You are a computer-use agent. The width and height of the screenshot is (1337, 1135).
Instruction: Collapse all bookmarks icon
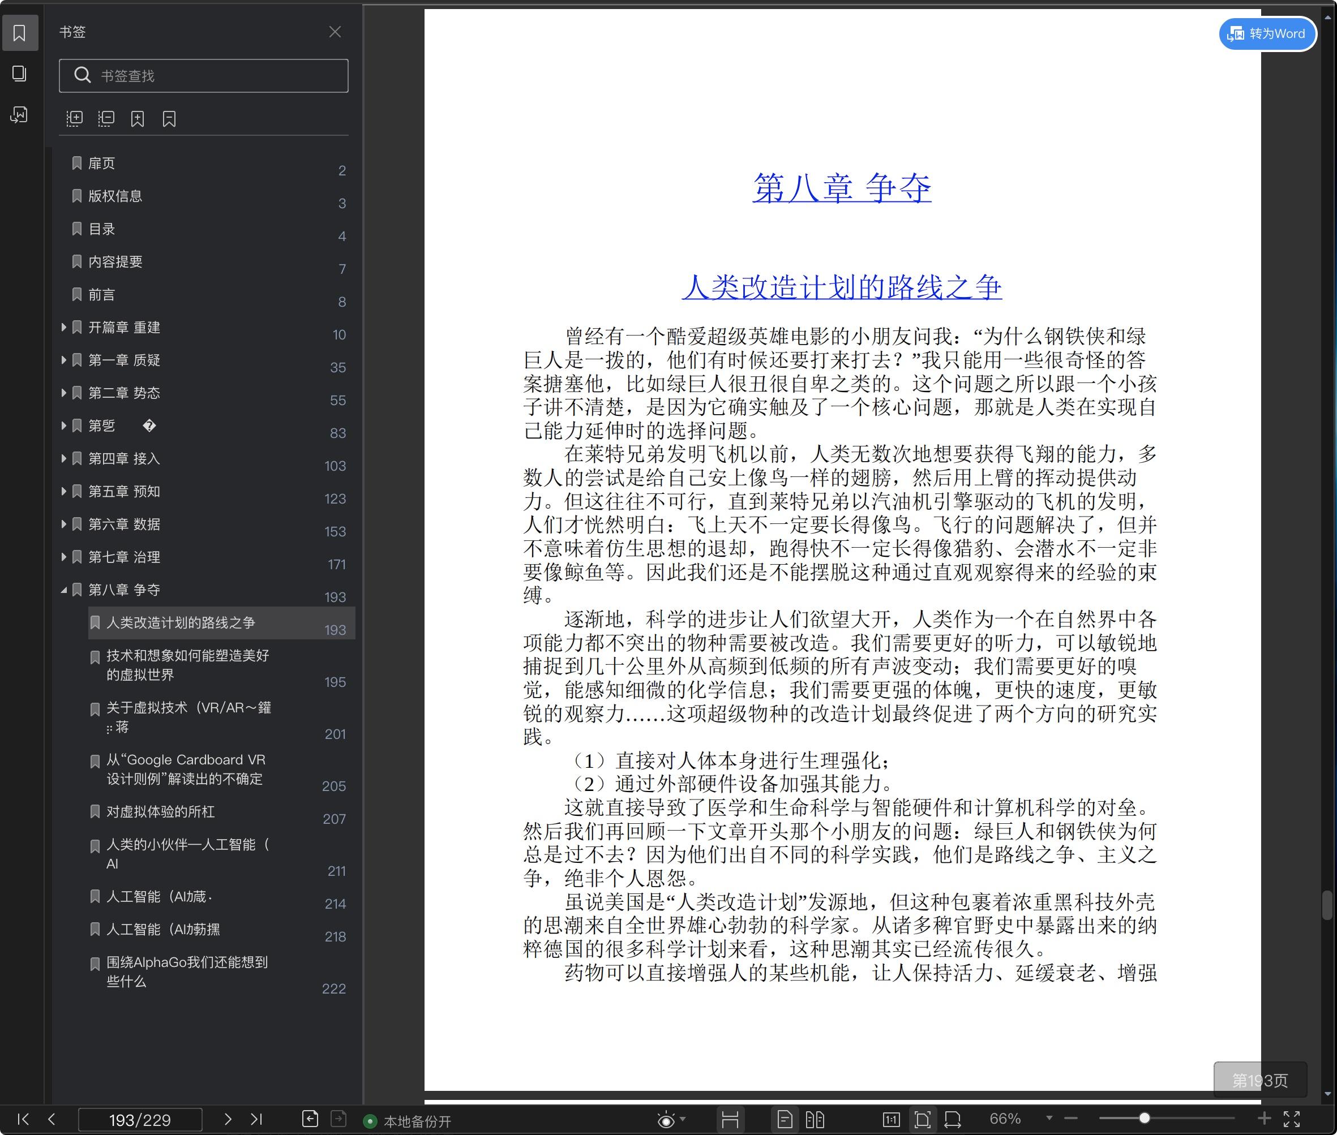tap(106, 118)
